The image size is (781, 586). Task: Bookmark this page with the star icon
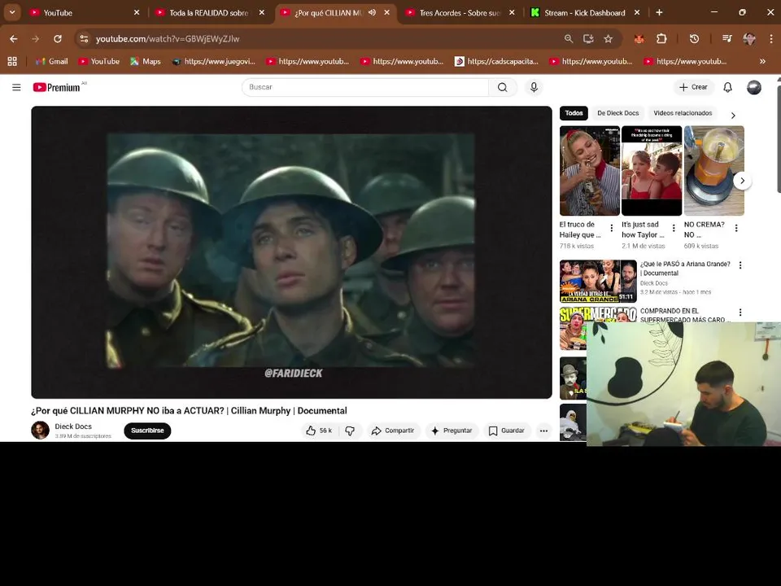coord(609,39)
